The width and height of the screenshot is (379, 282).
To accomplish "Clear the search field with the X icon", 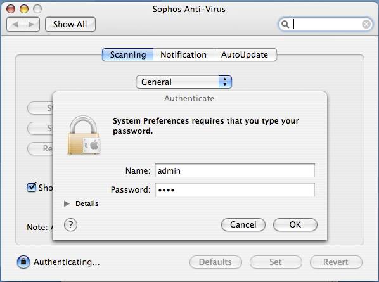I will click(x=366, y=24).
